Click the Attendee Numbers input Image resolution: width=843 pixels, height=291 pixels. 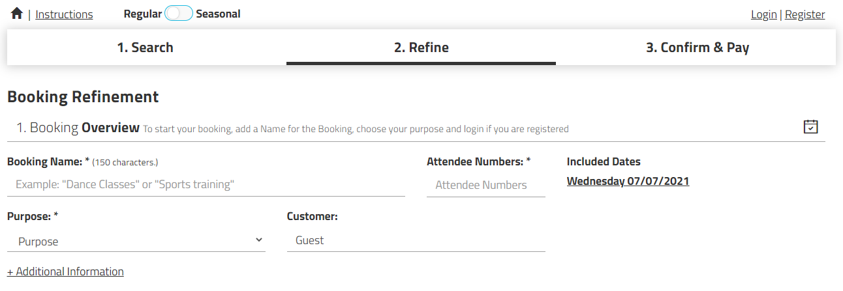485,185
